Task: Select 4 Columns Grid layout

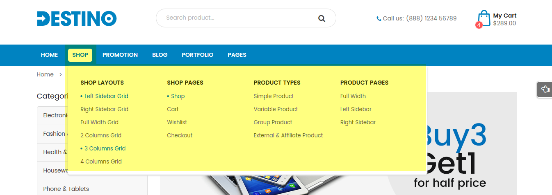Action: coord(101,161)
